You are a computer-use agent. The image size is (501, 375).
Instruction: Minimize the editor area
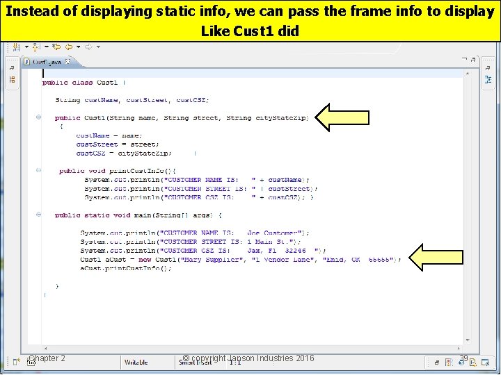pos(465,59)
